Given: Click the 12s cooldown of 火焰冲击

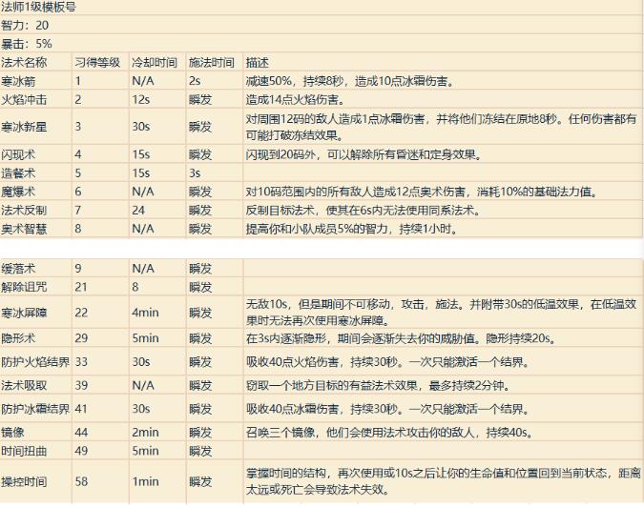Looking at the screenshot, I should coord(141,100).
